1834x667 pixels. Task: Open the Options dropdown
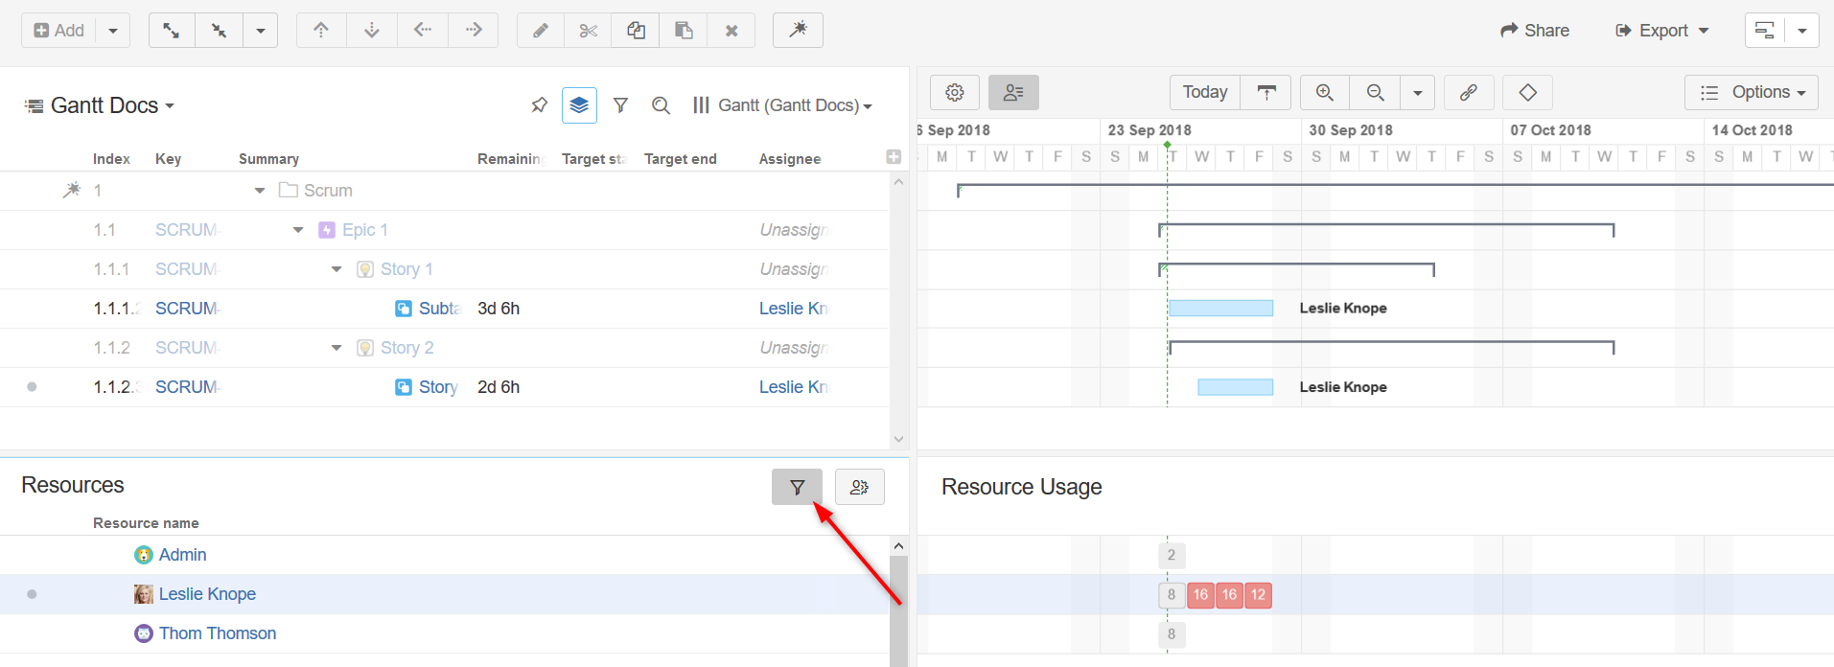(x=1751, y=92)
